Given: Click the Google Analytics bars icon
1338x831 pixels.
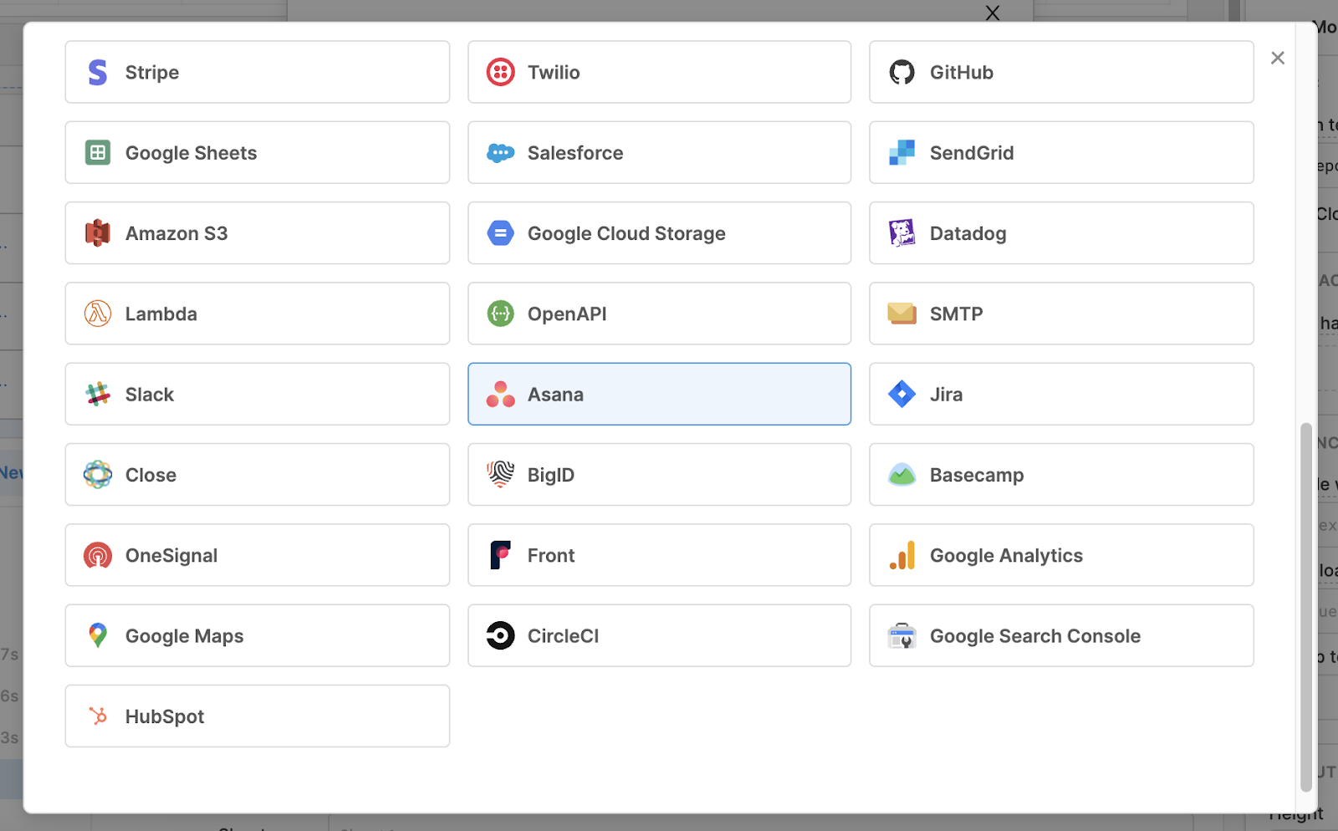Looking at the screenshot, I should 901,555.
